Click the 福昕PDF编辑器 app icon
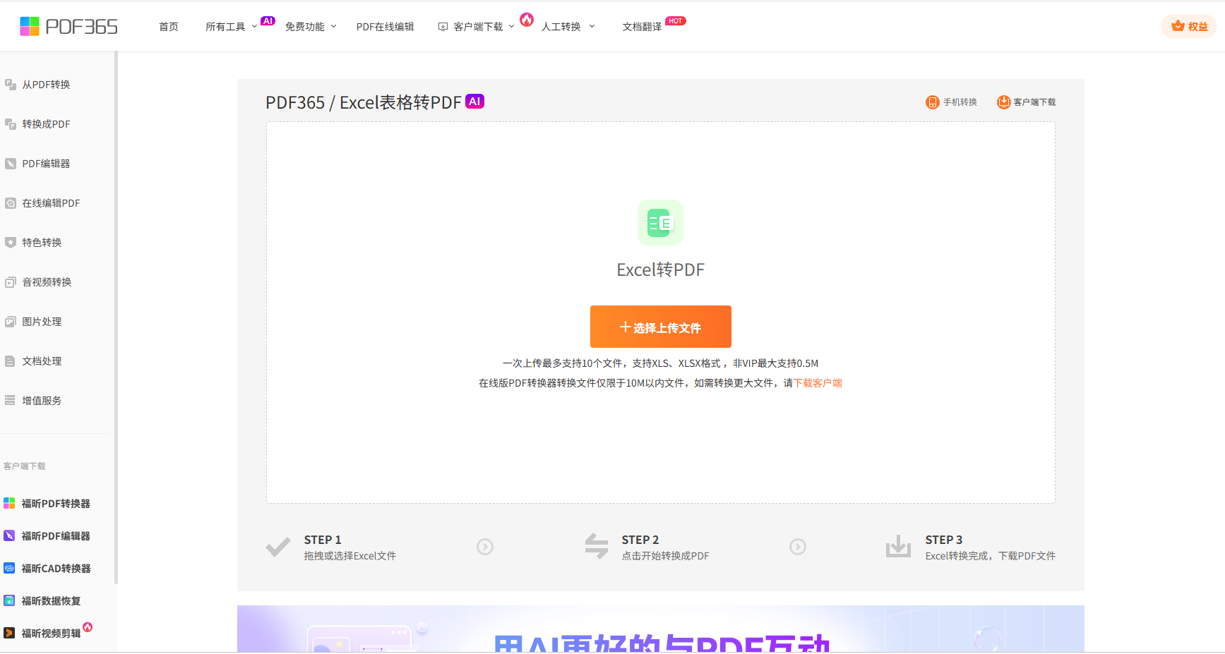This screenshot has height=654, width=1225. 9,536
